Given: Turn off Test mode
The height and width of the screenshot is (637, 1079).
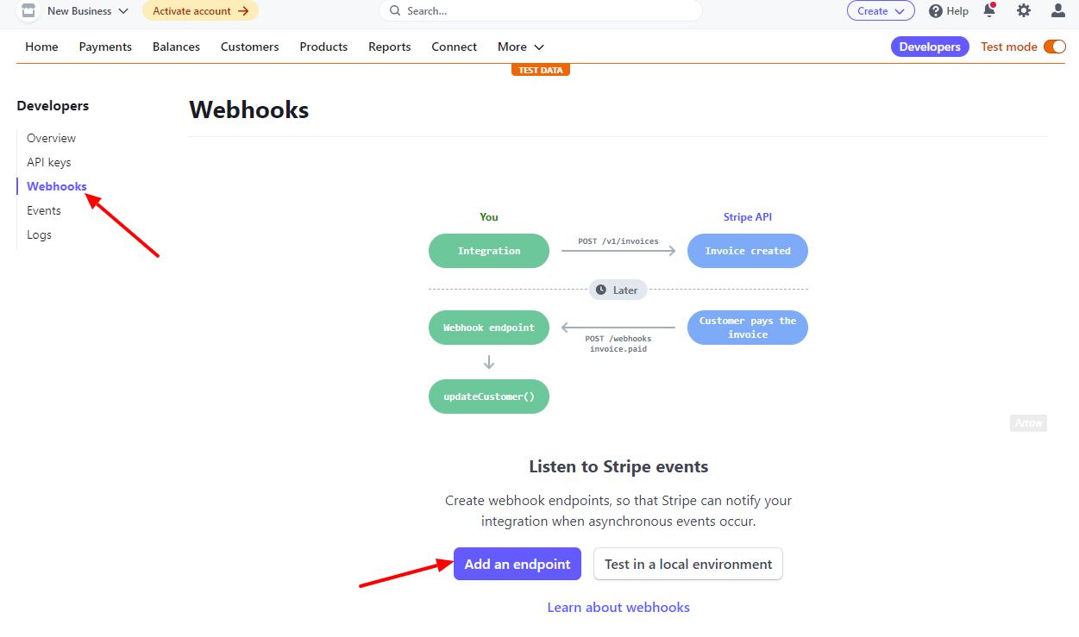Looking at the screenshot, I should (x=1054, y=47).
